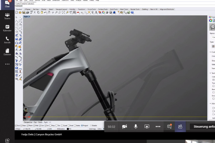Click the share screen button in call bar
This screenshot has width=215, height=143.
click(x=147, y=127)
